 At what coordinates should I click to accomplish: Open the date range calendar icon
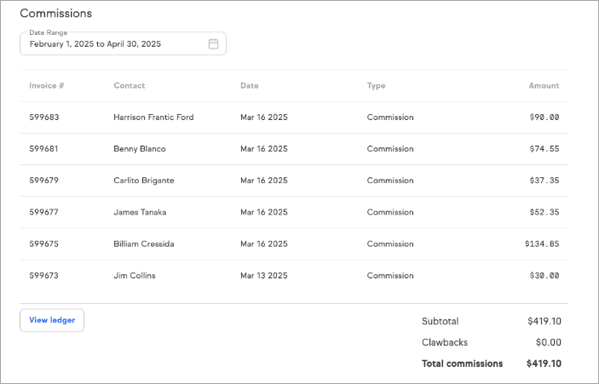213,43
